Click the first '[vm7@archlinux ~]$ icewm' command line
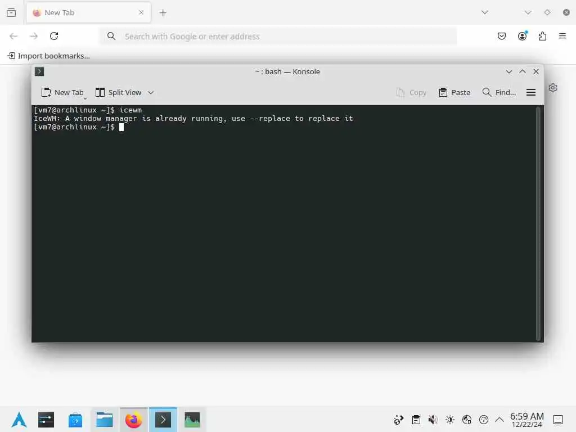 pos(87,110)
